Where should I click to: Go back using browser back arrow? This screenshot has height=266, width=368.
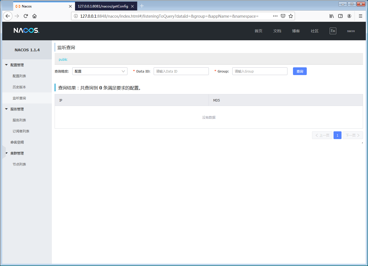(x=8, y=16)
